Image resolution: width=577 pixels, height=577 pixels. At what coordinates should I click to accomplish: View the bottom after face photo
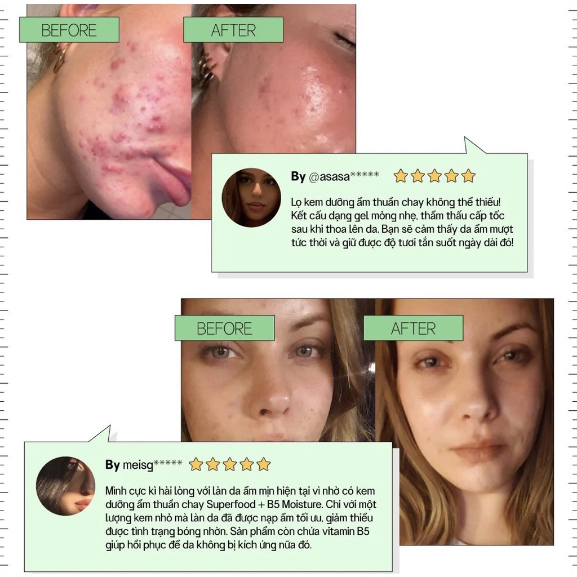pos(464,421)
